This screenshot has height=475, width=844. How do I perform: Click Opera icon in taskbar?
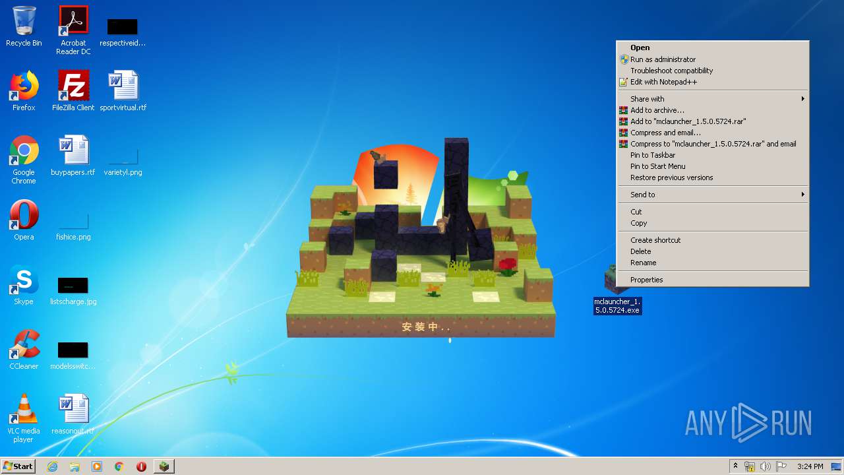141,466
